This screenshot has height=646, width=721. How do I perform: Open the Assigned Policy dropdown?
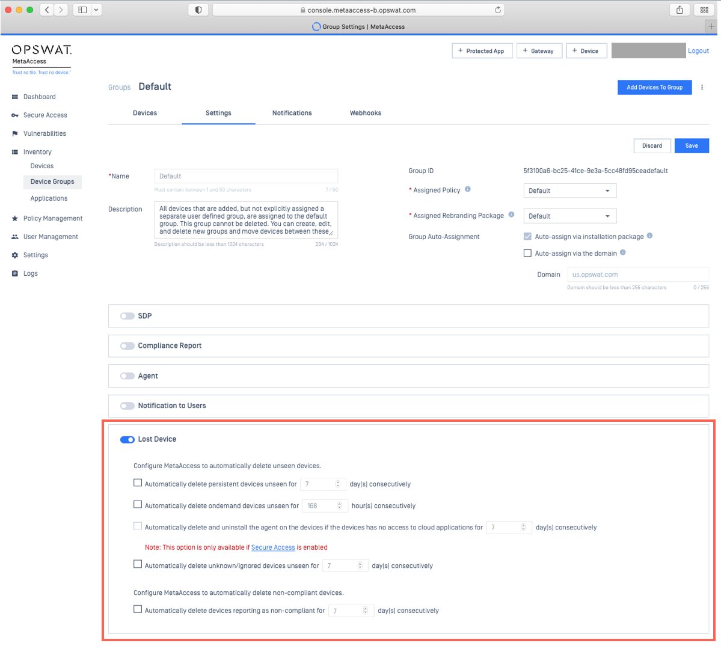click(569, 190)
